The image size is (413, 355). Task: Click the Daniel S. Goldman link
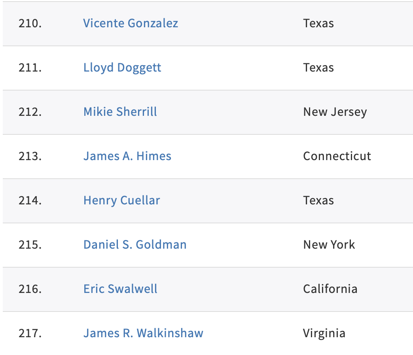(135, 245)
